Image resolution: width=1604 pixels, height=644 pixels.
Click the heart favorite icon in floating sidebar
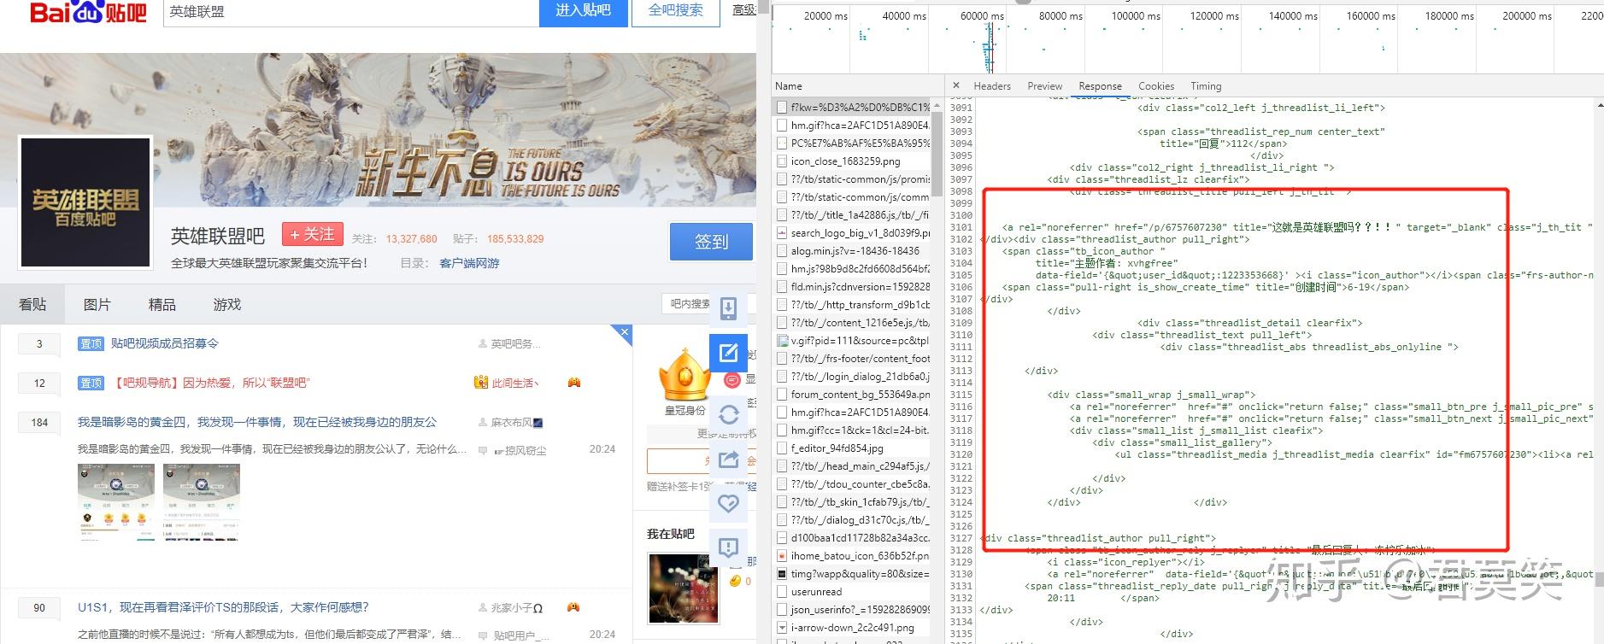[728, 504]
